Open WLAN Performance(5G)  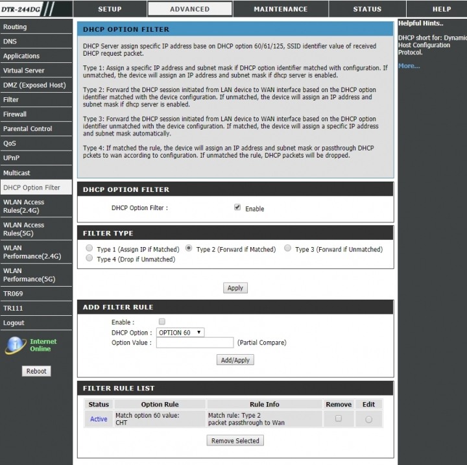(x=36, y=275)
